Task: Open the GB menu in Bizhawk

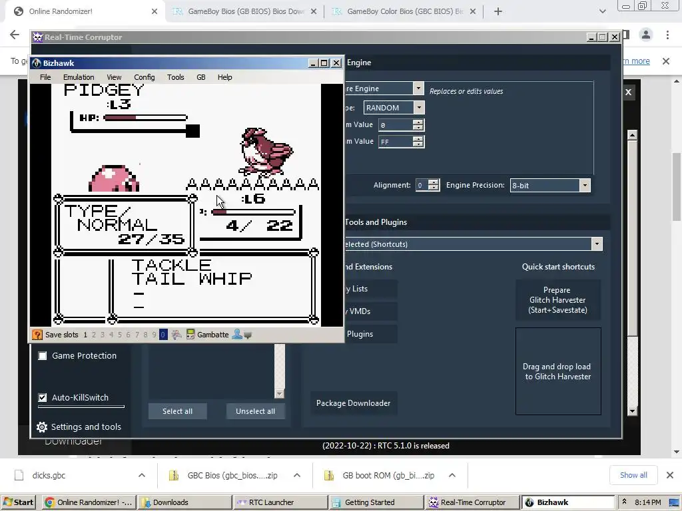Action: [x=201, y=77]
